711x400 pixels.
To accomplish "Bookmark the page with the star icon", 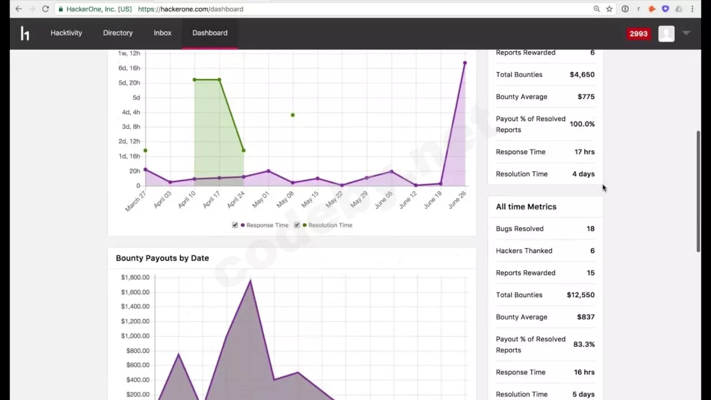I will click(x=609, y=9).
